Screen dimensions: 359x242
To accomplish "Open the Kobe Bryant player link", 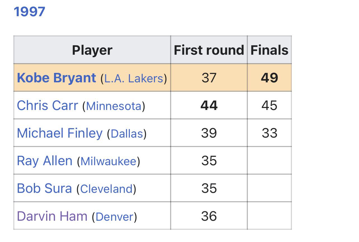I will pos(56,78).
